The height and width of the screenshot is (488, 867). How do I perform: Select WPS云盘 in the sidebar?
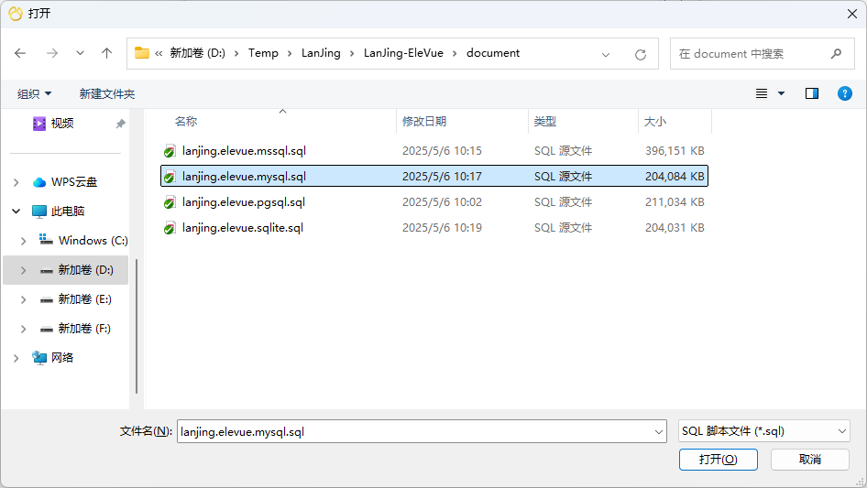point(74,182)
